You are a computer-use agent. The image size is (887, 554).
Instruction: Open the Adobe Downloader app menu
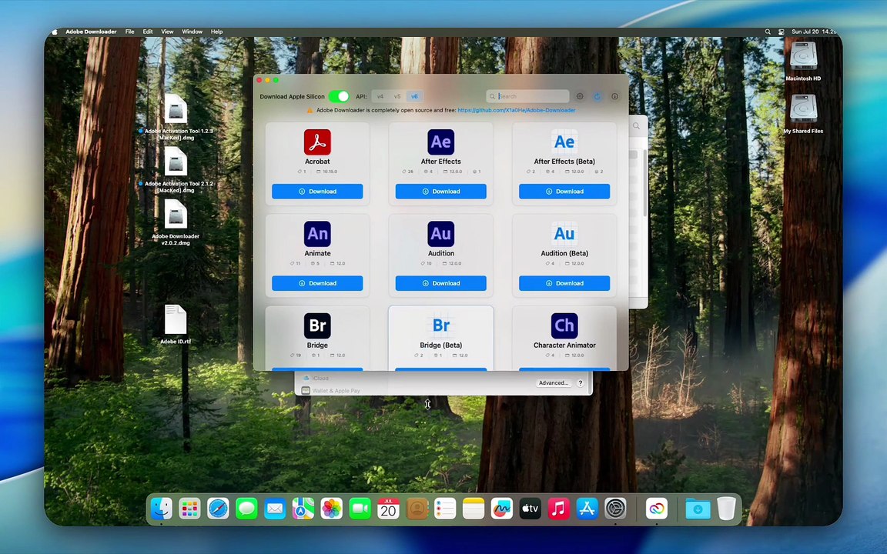click(91, 32)
